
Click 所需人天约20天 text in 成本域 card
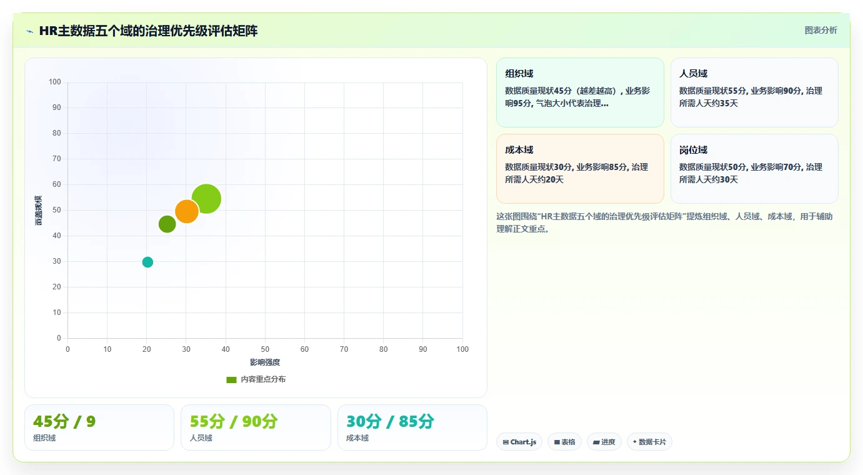point(534,179)
